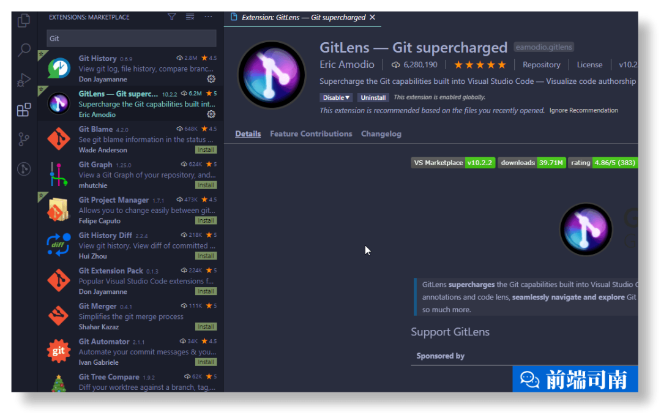Click the 6,280,190 install count
This screenshot has height=415, width=661.
[420, 65]
